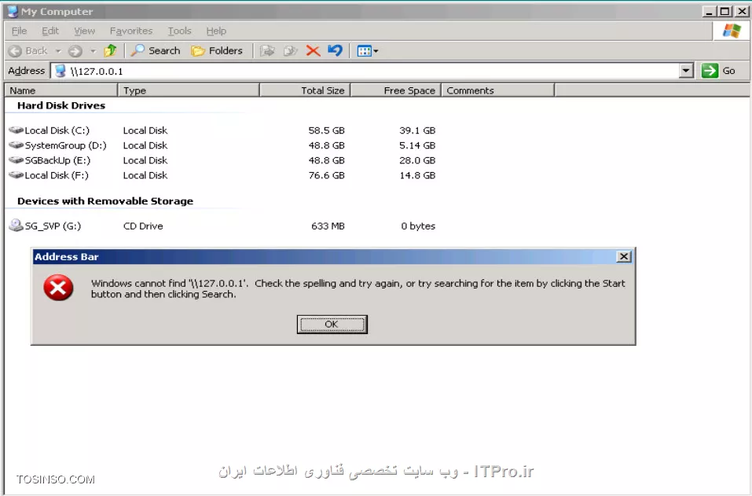The width and height of the screenshot is (752, 496).
Task: Click the Windows flag logo icon
Action: pos(732,31)
